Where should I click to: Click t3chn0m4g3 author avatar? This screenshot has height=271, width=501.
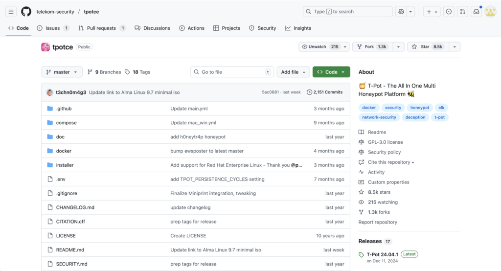pos(50,92)
